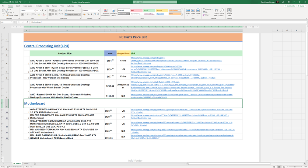Switch to Normal view icon in status bar
This screenshot has height=168, width=308.
pos(274,167)
